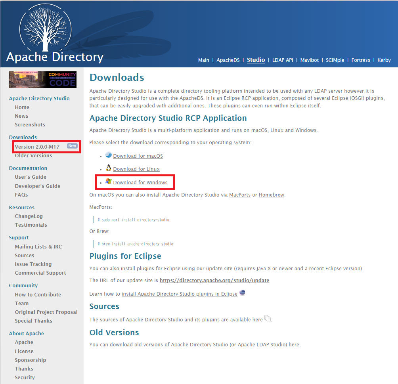Click the 'here' link under Old Versions

click(294, 345)
